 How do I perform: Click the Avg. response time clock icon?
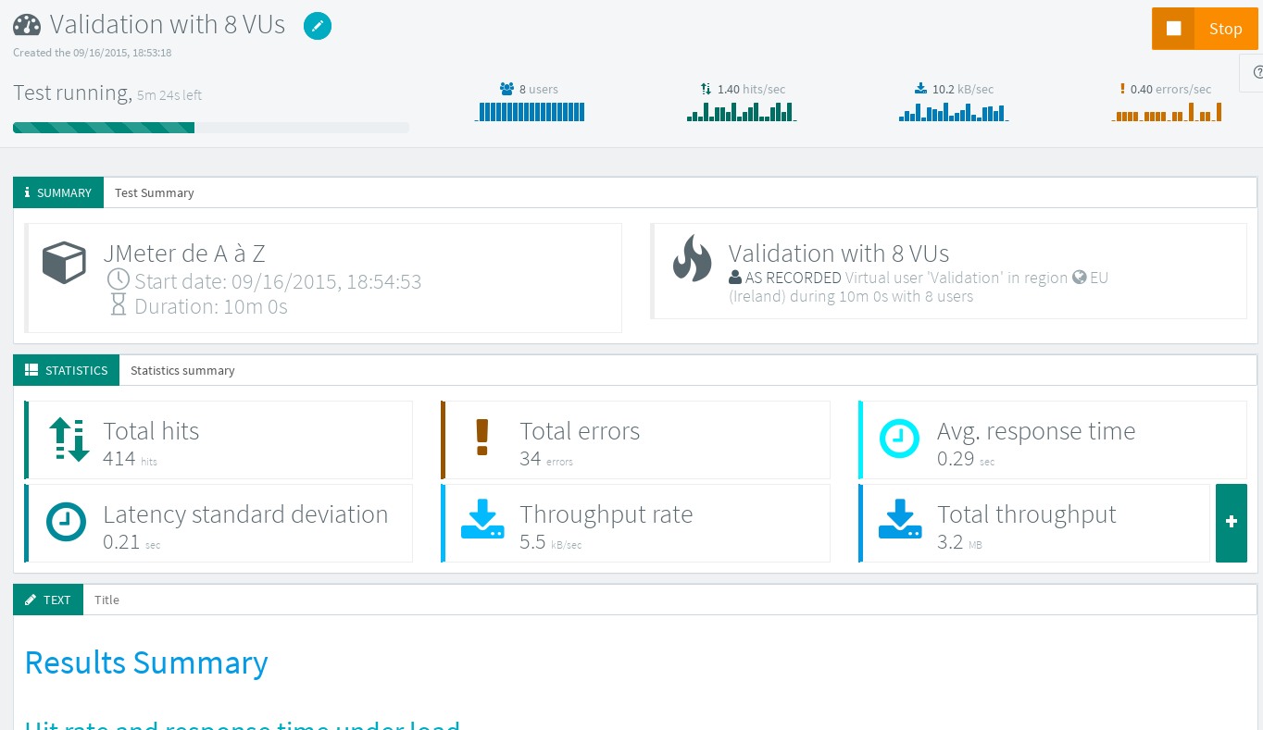coord(898,439)
